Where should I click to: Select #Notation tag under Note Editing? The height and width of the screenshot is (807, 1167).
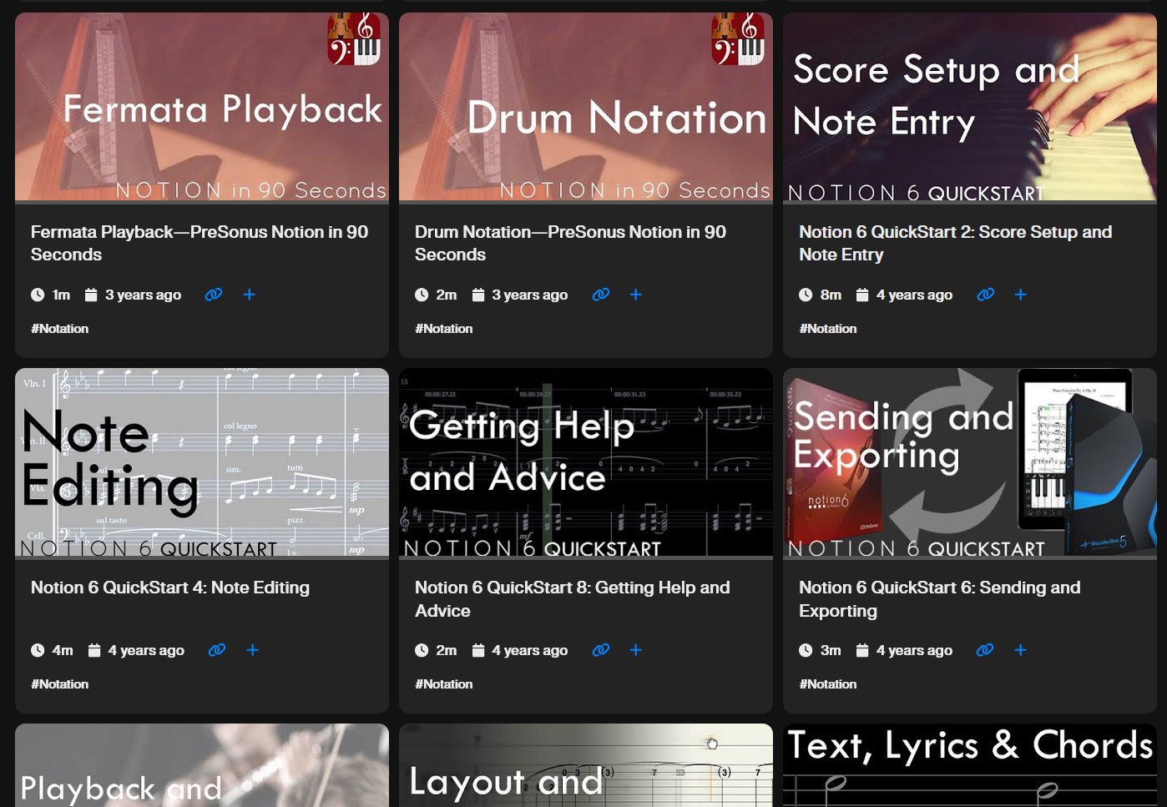click(60, 684)
